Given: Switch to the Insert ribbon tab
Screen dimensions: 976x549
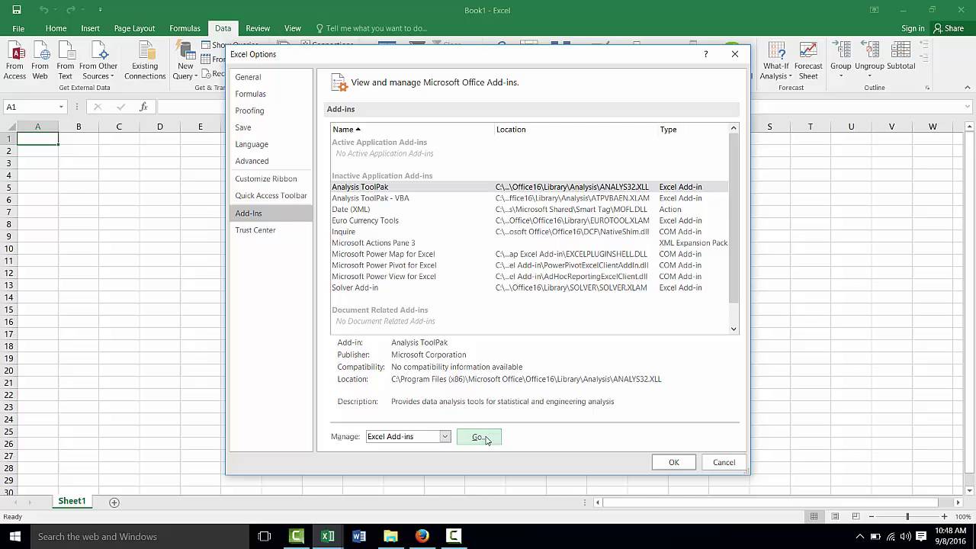Looking at the screenshot, I should tap(90, 28).
